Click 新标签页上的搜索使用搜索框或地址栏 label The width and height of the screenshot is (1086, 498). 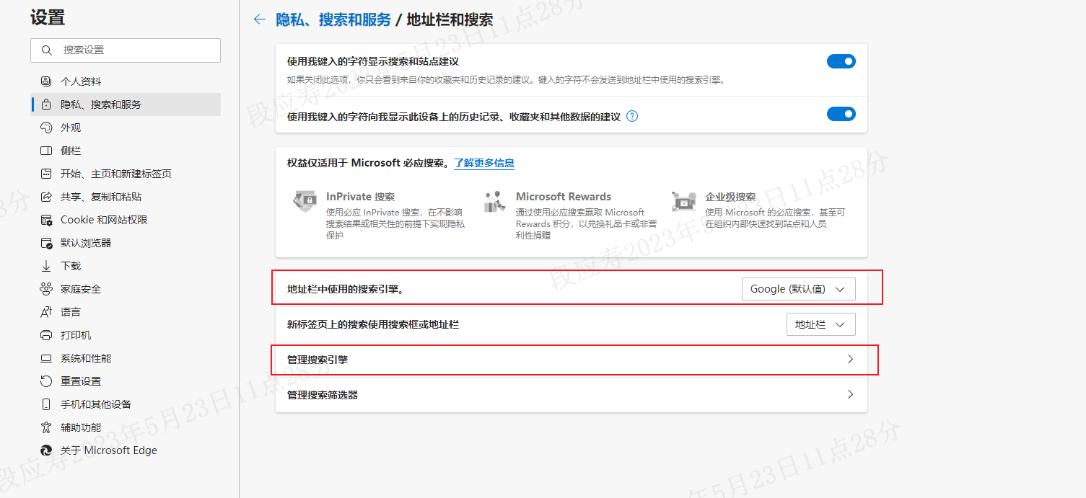pyautogui.click(x=373, y=324)
